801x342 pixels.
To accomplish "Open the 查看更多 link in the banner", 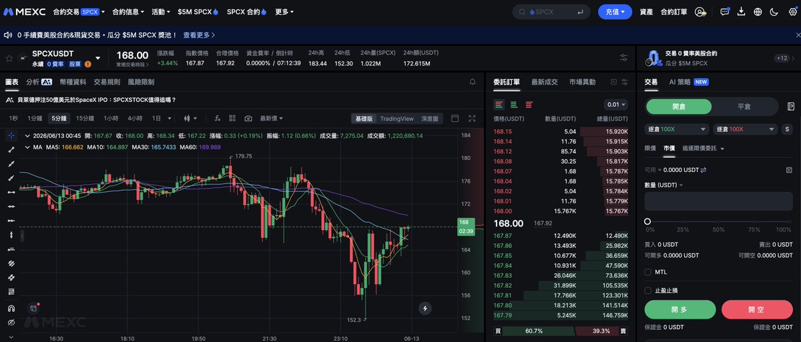I will 199,35.
